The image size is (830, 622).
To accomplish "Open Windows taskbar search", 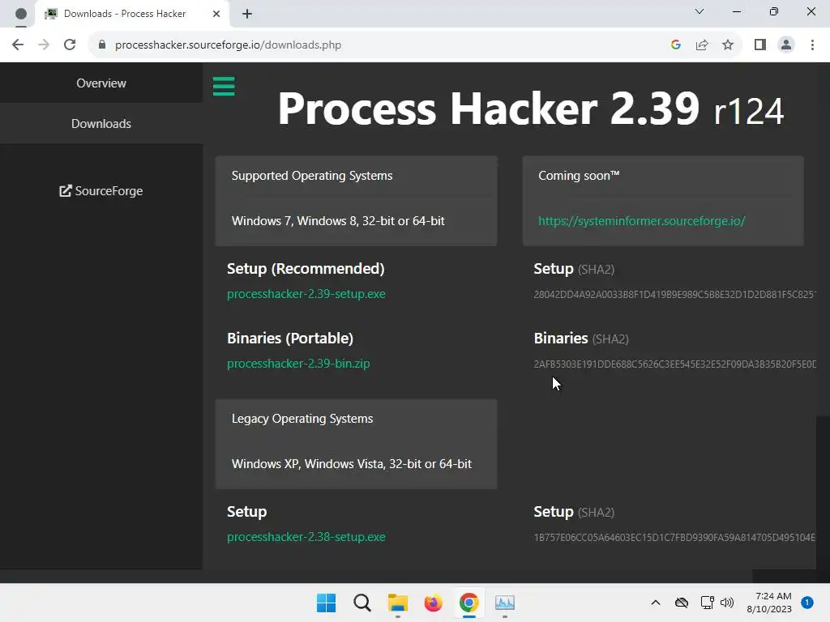I will pyautogui.click(x=362, y=603).
